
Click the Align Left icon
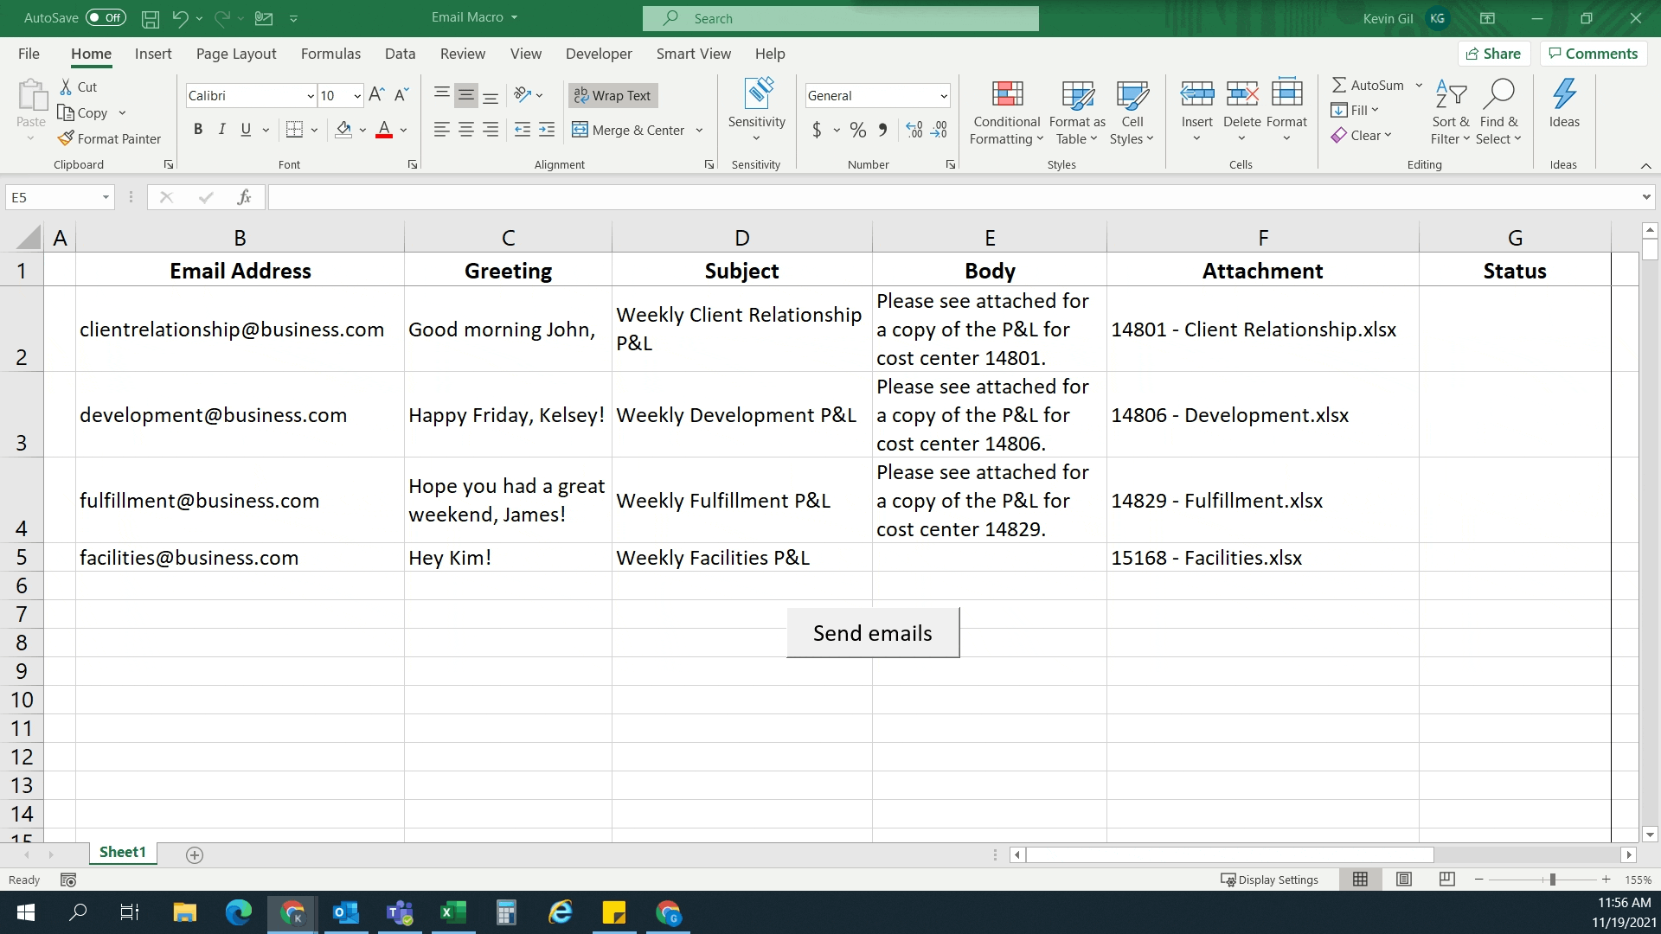pos(441,130)
